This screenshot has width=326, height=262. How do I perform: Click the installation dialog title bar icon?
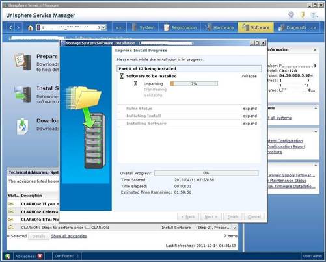tap(63, 43)
